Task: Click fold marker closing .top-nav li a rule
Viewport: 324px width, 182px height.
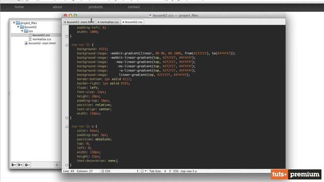Action: tap(67, 165)
